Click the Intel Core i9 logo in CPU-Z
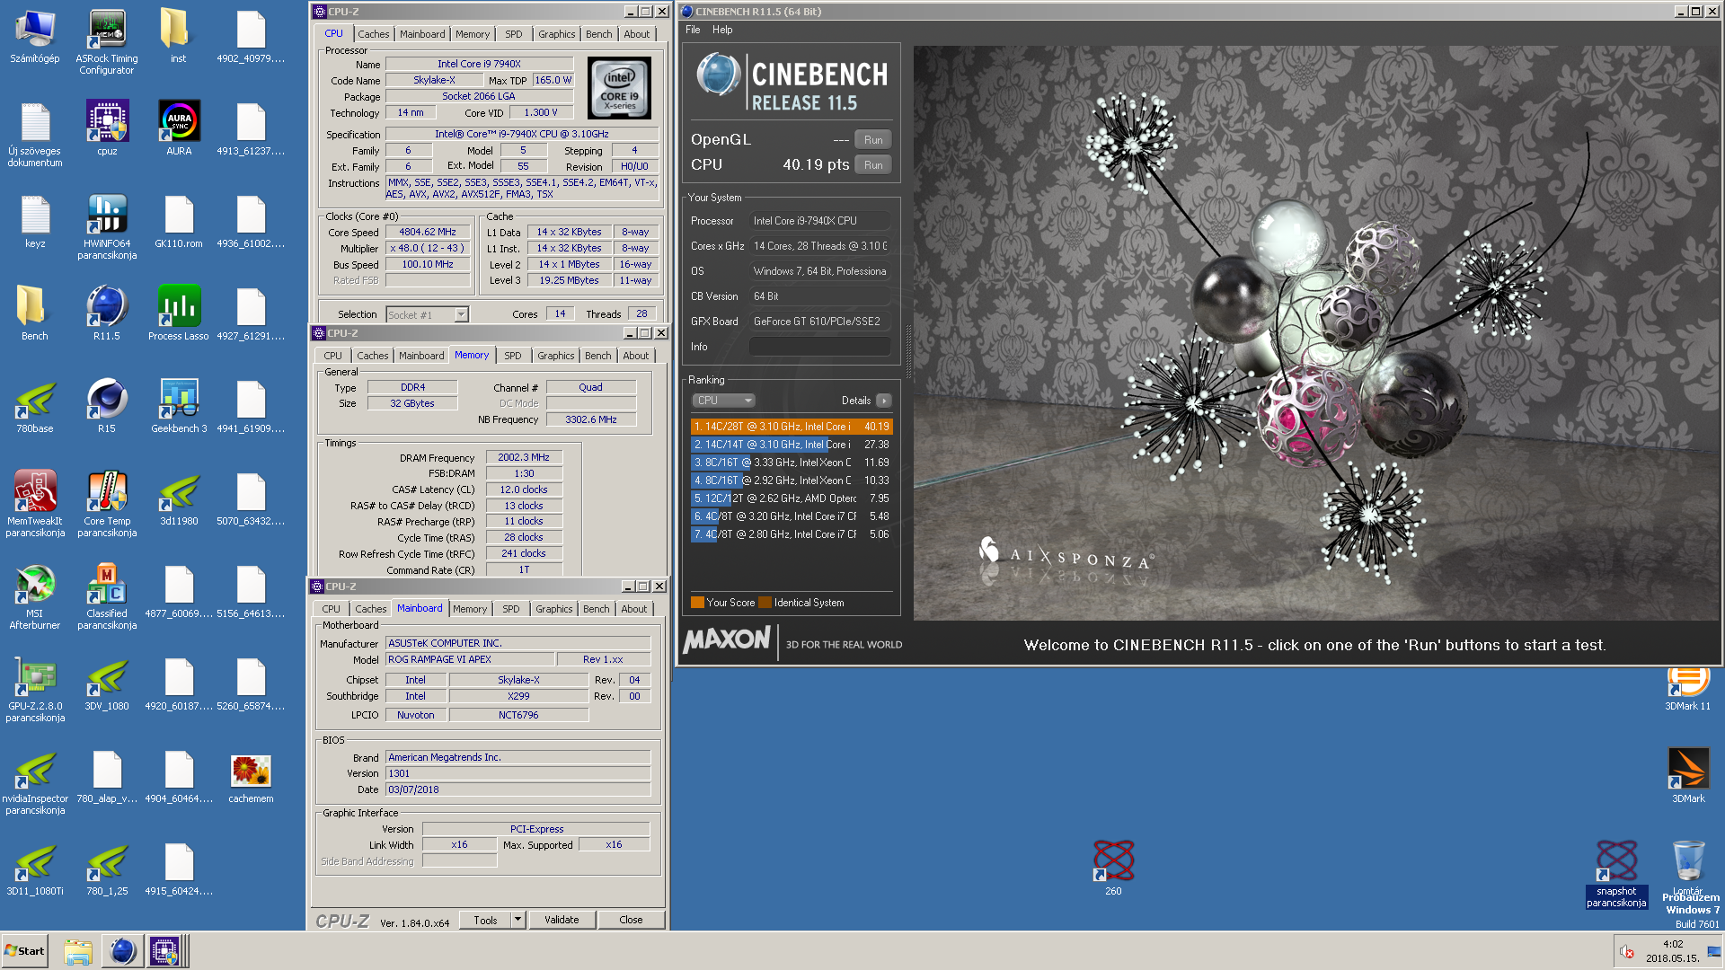This screenshot has height=970, width=1725. point(619,88)
